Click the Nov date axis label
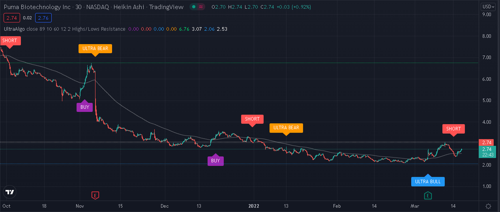Screen dimensions: 500x212 80,206
